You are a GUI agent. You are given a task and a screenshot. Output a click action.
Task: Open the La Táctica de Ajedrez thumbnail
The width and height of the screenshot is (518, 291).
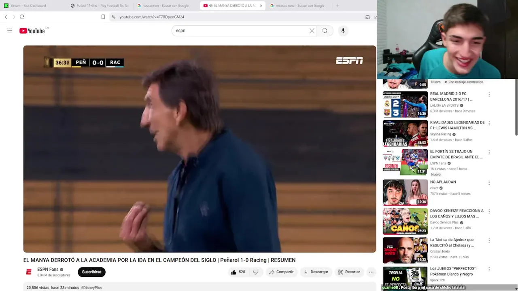click(x=405, y=250)
